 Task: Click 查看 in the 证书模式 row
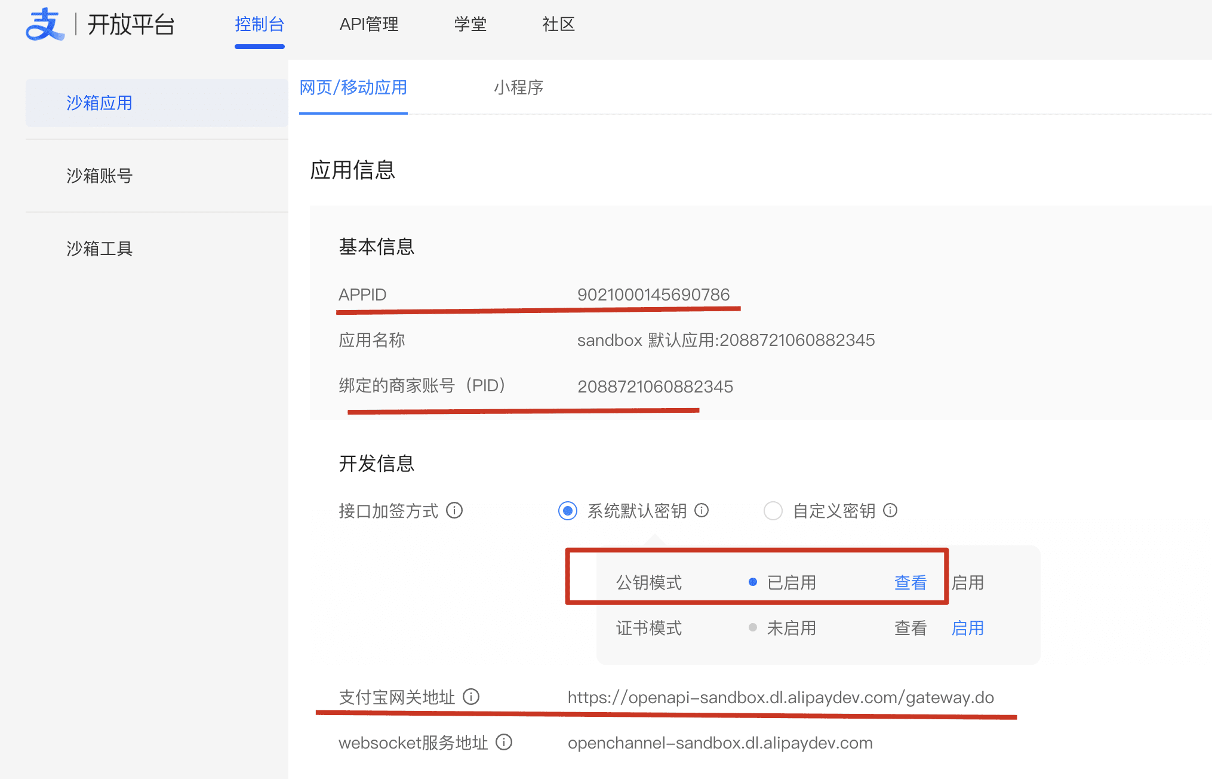pos(910,628)
